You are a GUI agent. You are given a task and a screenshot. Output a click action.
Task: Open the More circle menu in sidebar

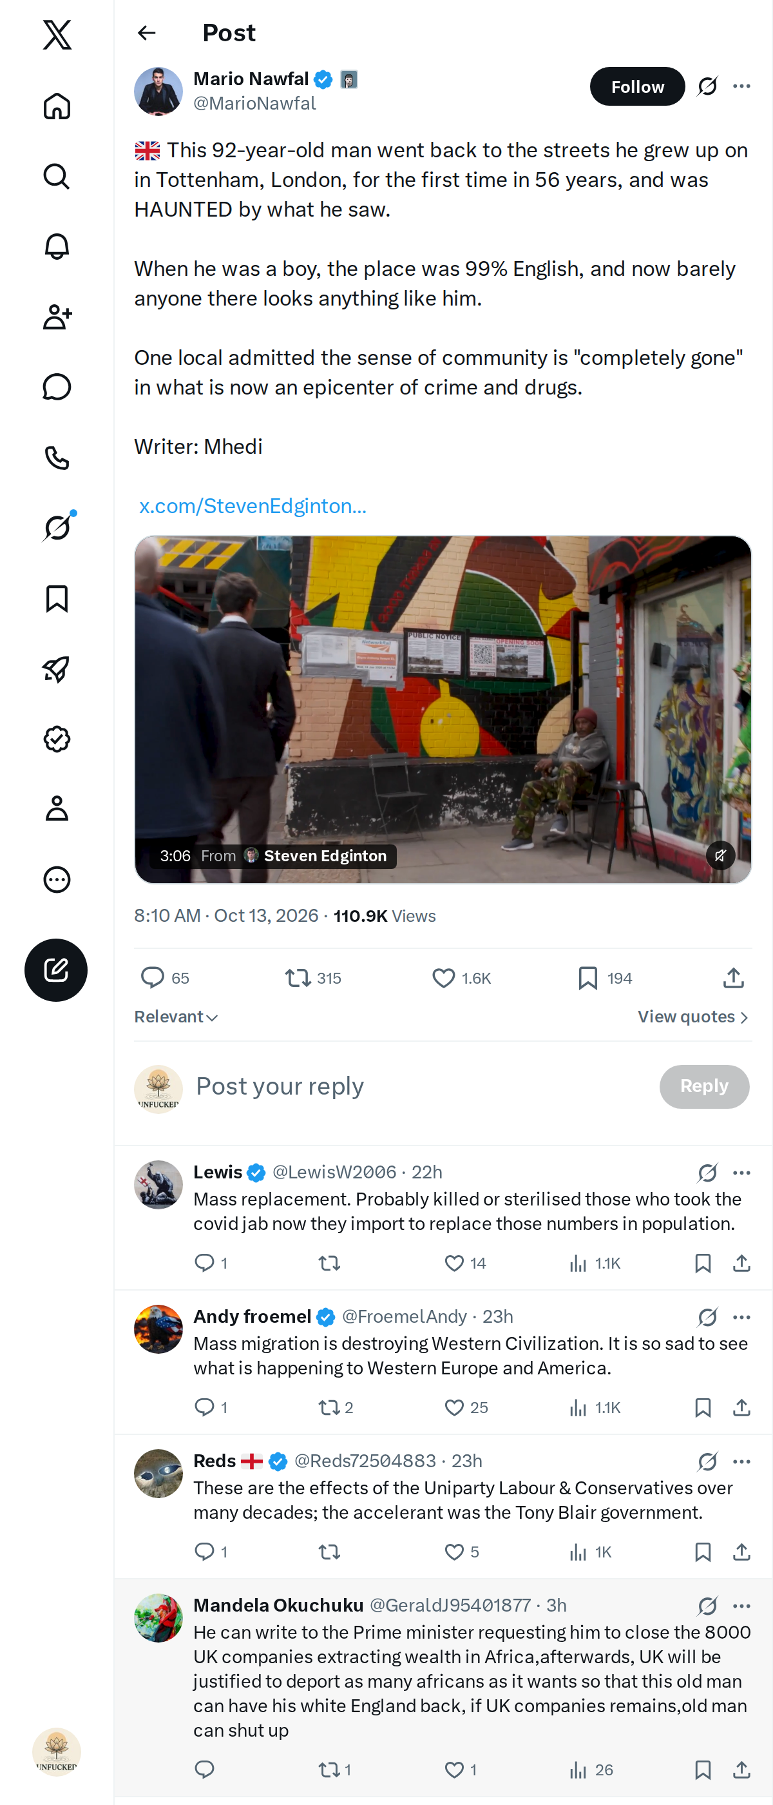[57, 879]
